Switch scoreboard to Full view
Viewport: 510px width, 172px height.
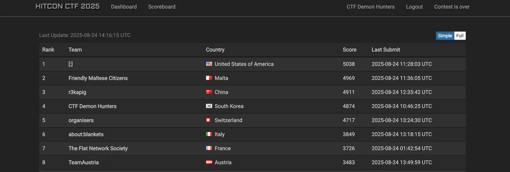(460, 36)
